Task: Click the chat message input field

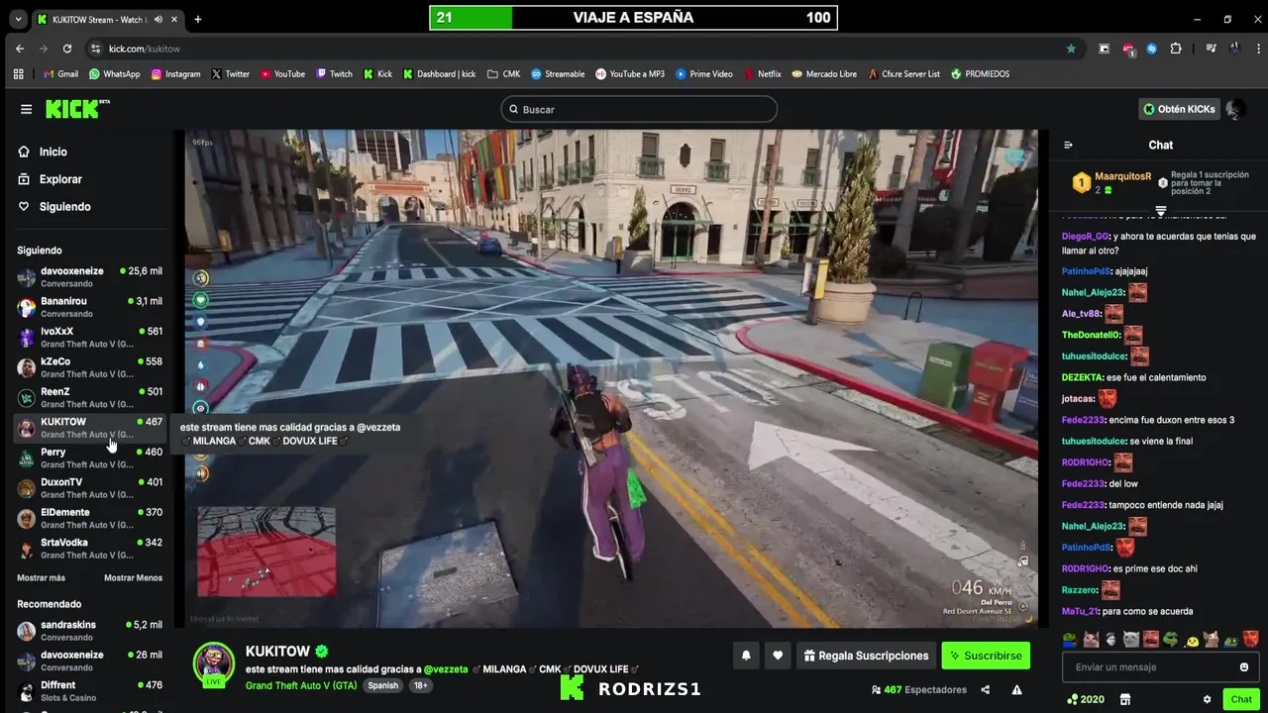Action: pos(1160,667)
